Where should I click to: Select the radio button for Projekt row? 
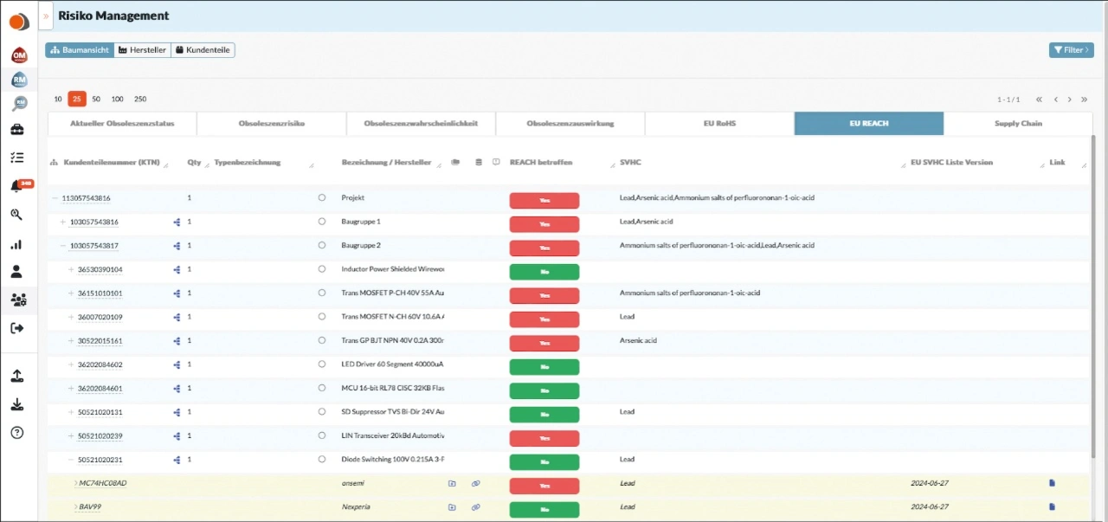(x=322, y=198)
